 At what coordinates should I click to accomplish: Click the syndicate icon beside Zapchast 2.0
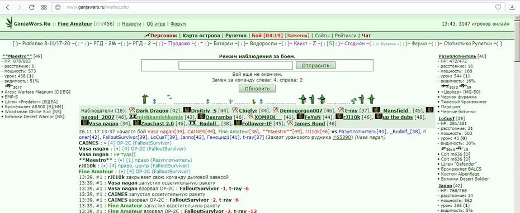pyautogui.click(x=136, y=123)
